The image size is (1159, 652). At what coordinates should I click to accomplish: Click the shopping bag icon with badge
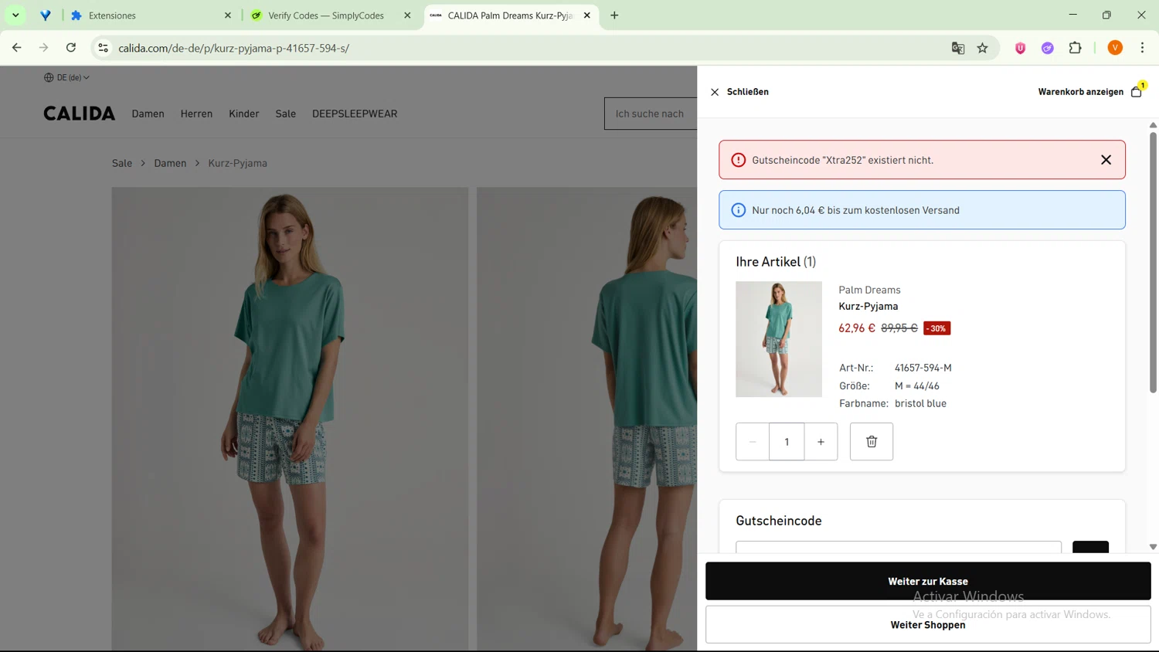[1137, 91]
